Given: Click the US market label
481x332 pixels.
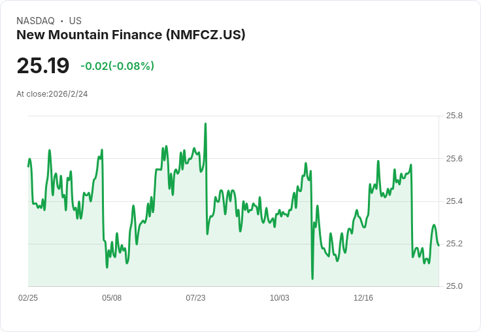Looking at the screenshot, I should (x=75, y=21).
